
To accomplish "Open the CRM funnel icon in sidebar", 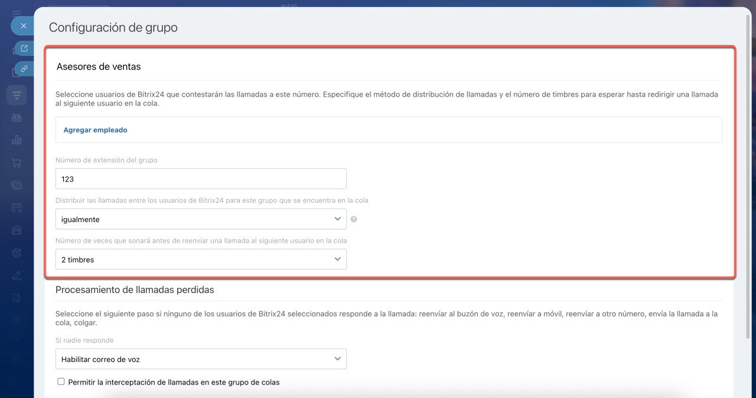I will pyautogui.click(x=17, y=95).
